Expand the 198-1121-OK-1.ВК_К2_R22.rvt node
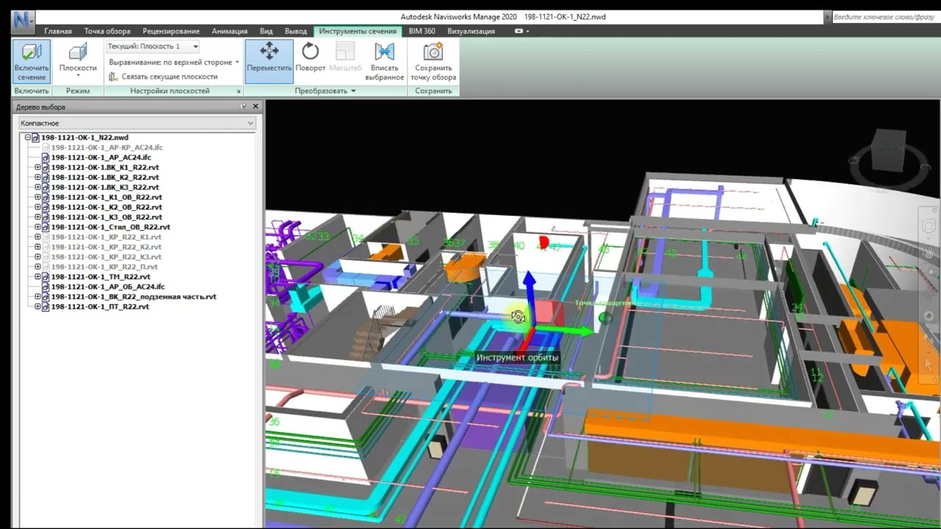 click(37, 177)
